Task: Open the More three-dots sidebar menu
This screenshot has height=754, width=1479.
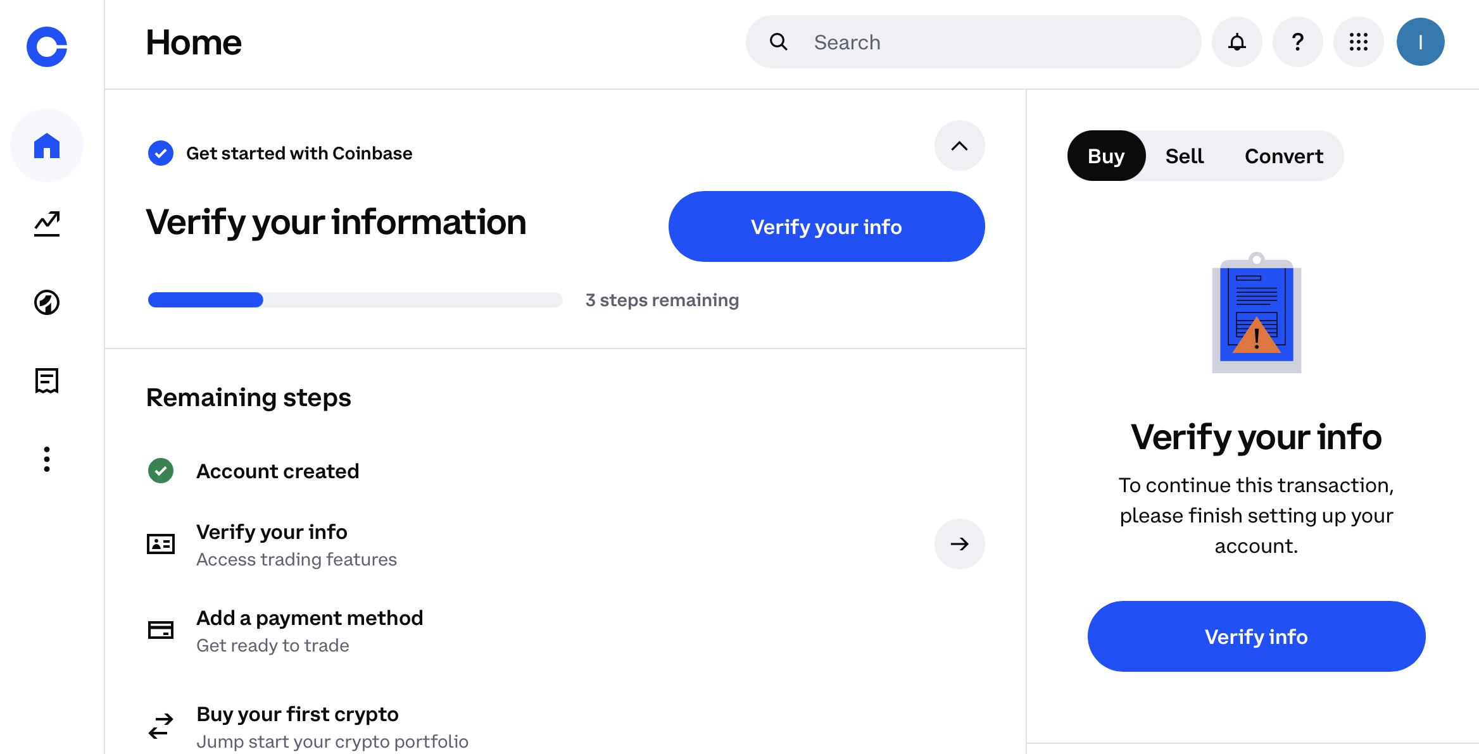Action: tap(47, 459)
